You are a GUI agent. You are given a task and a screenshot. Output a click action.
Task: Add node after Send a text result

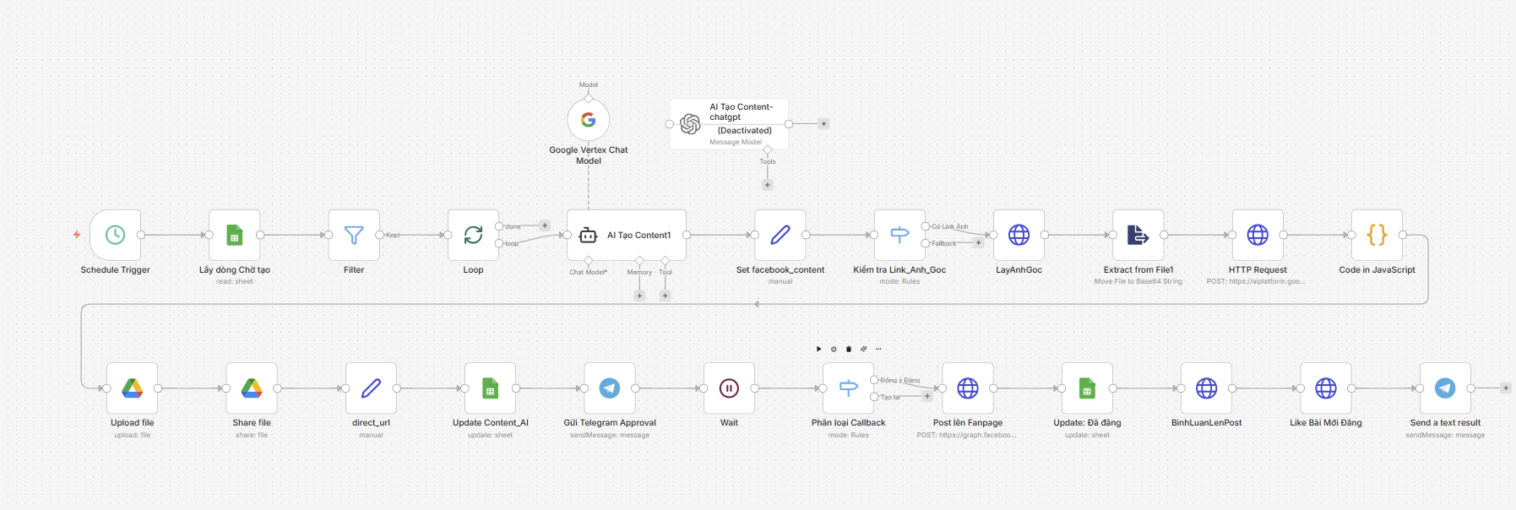(x=1505, y=388)
